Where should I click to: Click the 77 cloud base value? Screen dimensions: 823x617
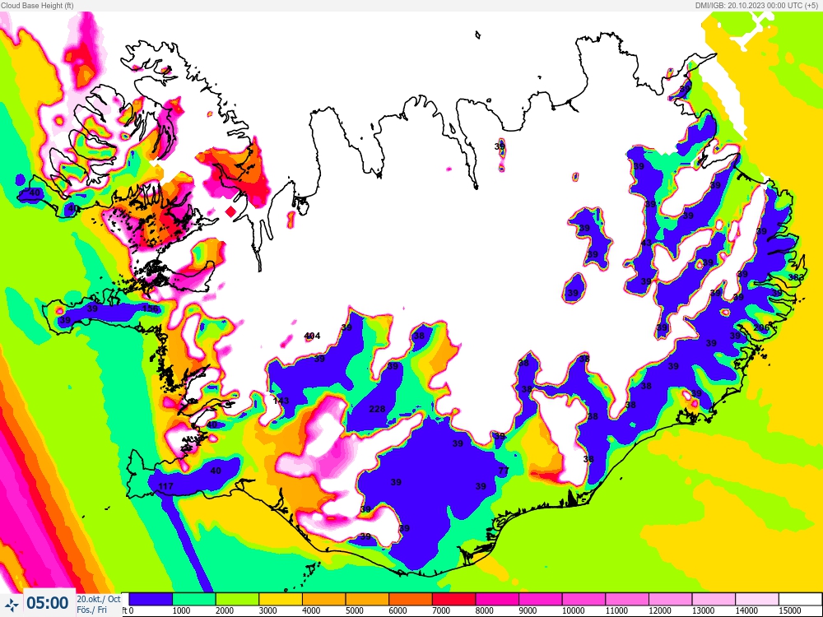pos(504,471)
